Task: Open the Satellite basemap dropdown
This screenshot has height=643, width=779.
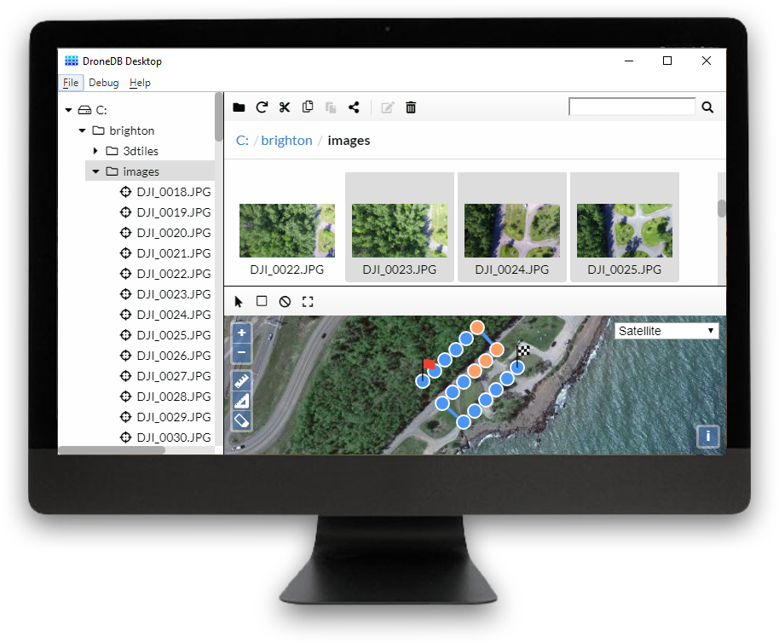Action: coord(666,331)
